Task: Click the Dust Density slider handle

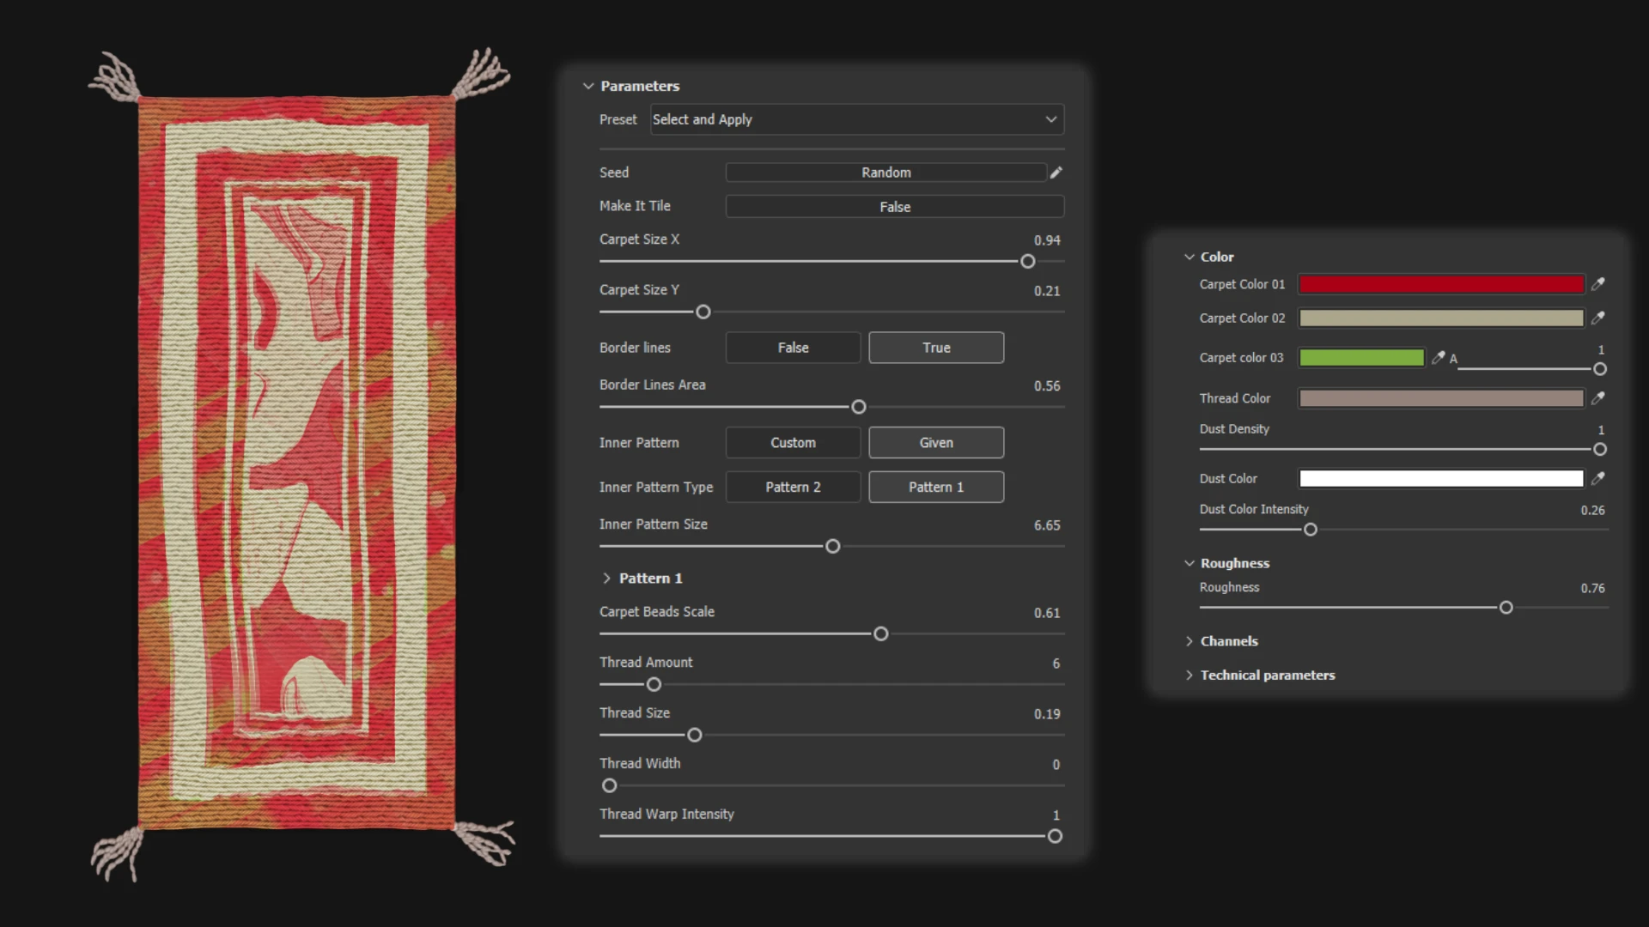Action: (x=1600, y=450)
